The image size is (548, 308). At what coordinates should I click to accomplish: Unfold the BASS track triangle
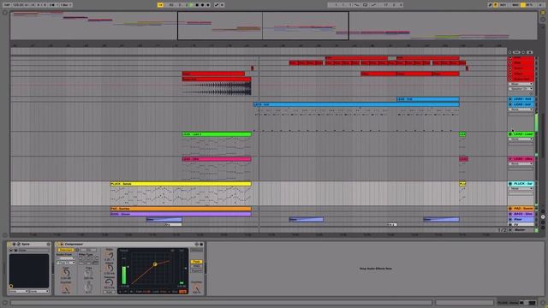click(510, 214)
